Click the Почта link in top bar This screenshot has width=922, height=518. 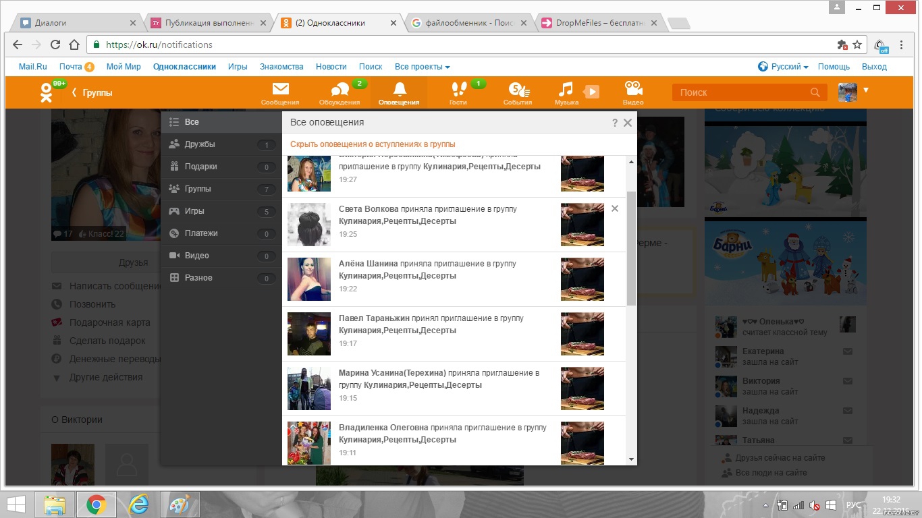[70, 67]
